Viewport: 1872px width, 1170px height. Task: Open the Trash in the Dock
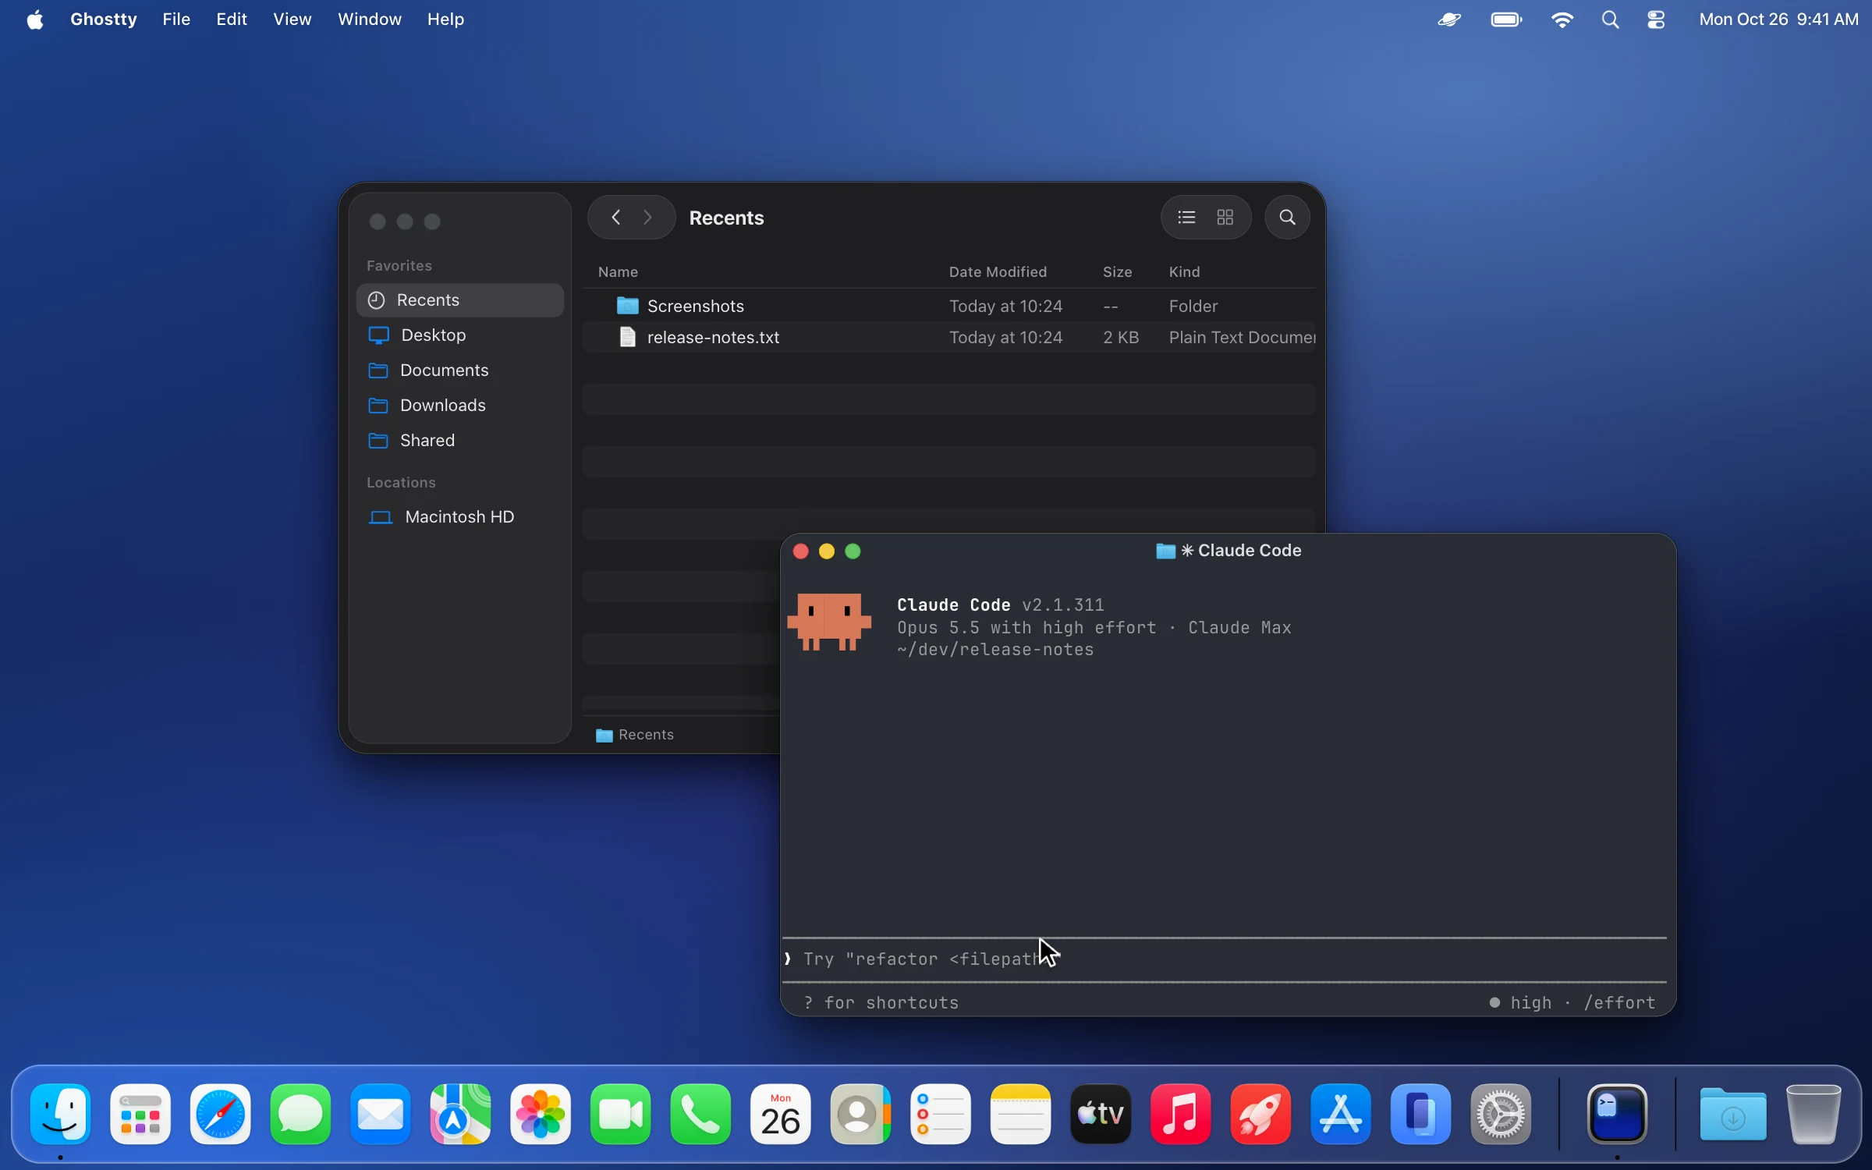click(1813, 1115)
